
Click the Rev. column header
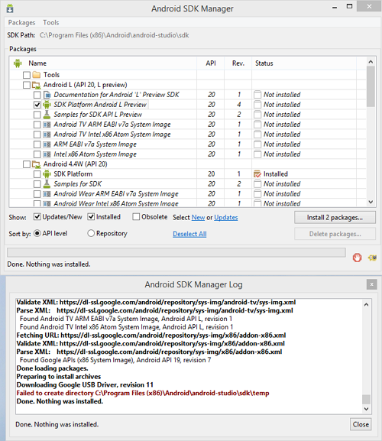pyautogui.click(x=238, y=63)
